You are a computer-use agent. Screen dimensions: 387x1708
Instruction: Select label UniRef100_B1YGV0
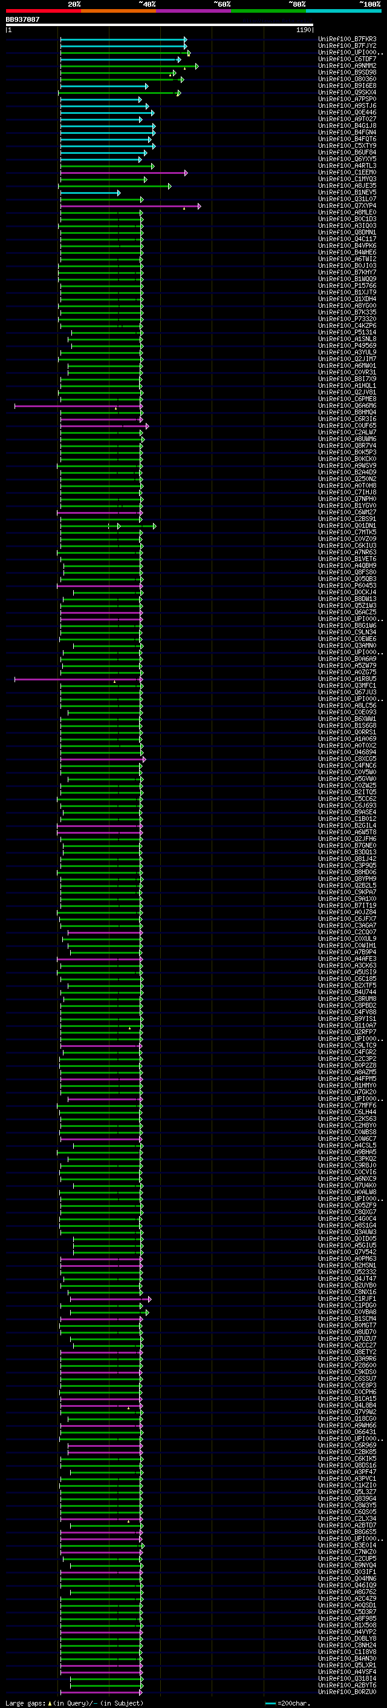347,505
